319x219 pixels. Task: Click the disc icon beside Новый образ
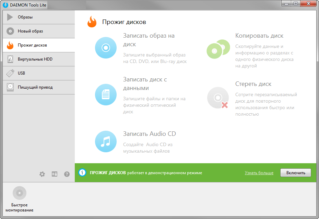pos(10,31)
